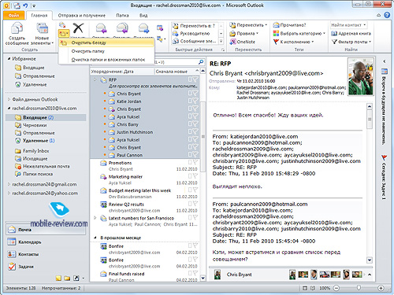
Task: Click the zoom in plus button
Action: [x=381, y=288]
